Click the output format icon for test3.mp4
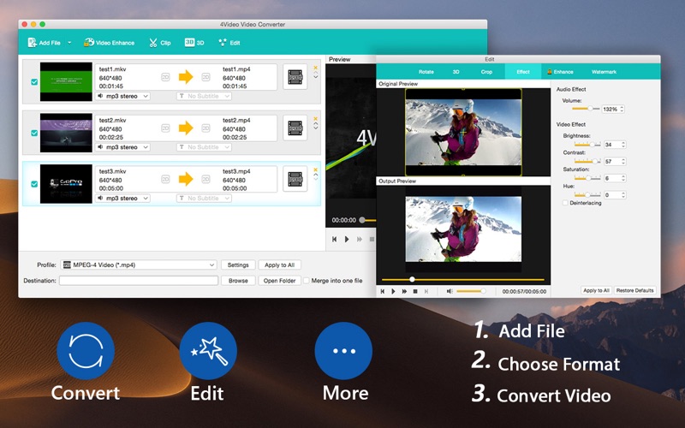This screenshot has width=685, height=428. pos(295,179)
